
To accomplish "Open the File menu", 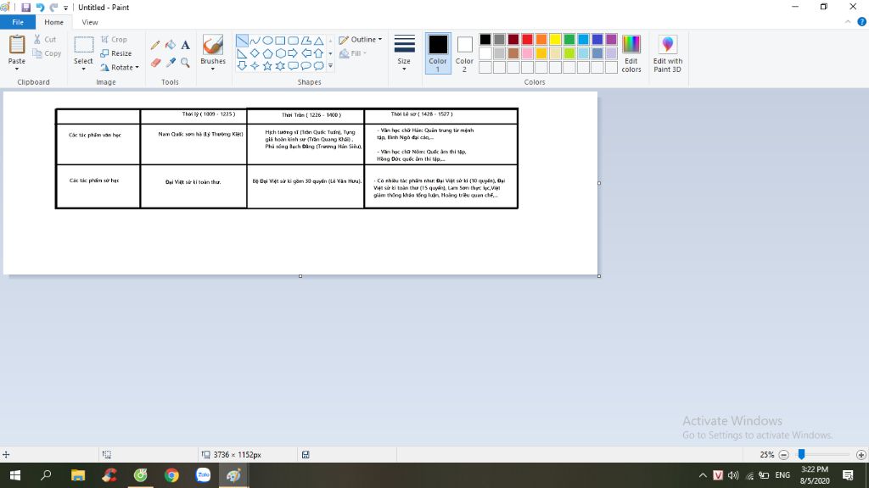I will point(18,22).
